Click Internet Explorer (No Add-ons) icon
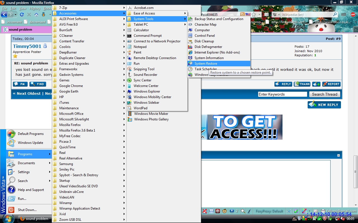The width and height of the screenshot is (358, 223). click(x=190, y=52)
